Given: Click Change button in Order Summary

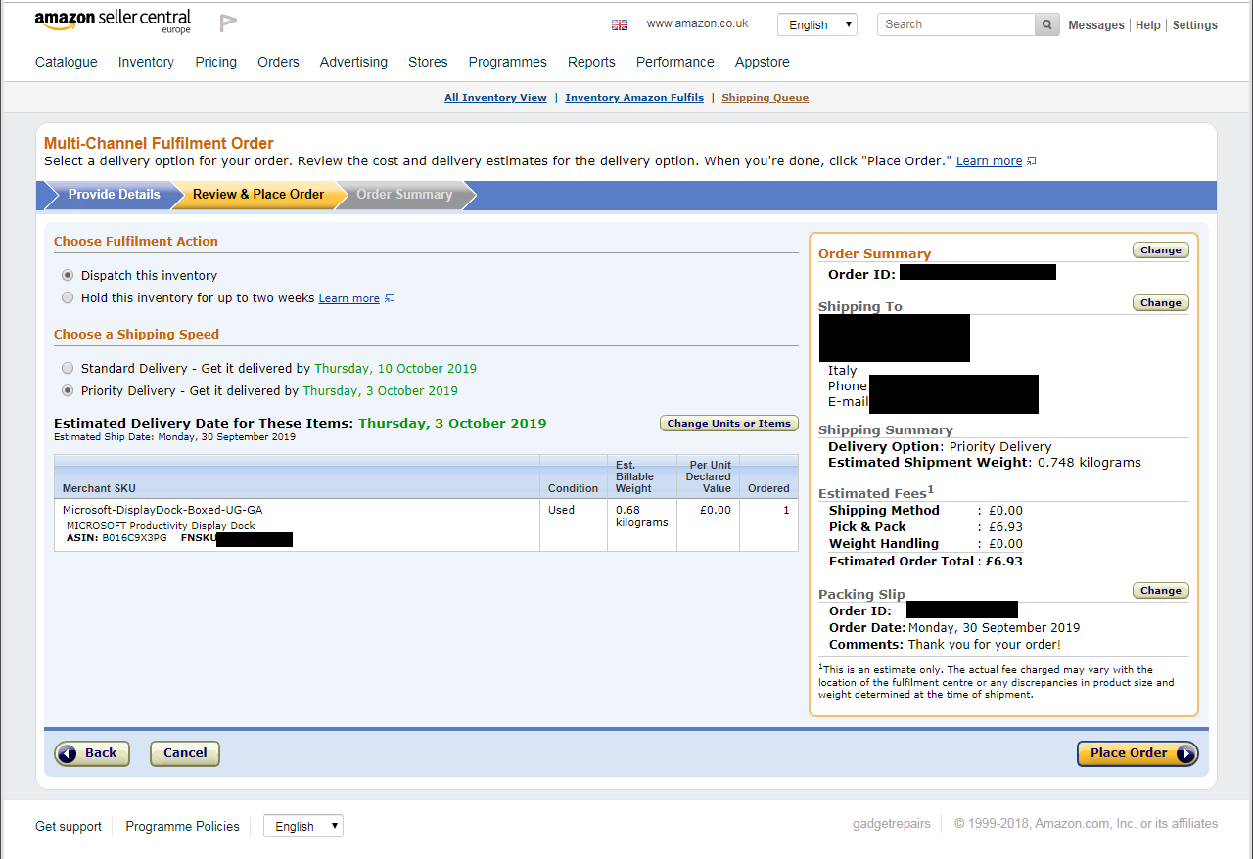Looking at the screenshot, I should pyautogui.click(x=1161, y=250).
